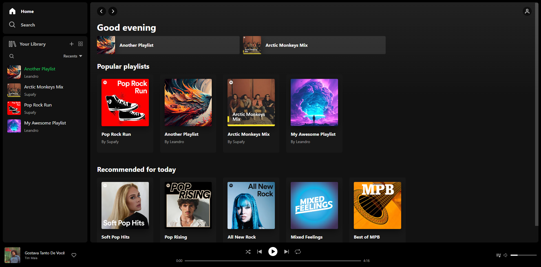Open the Recents sort dropdown
Screen dimensions: 541x267
click(x=73, y=56)
